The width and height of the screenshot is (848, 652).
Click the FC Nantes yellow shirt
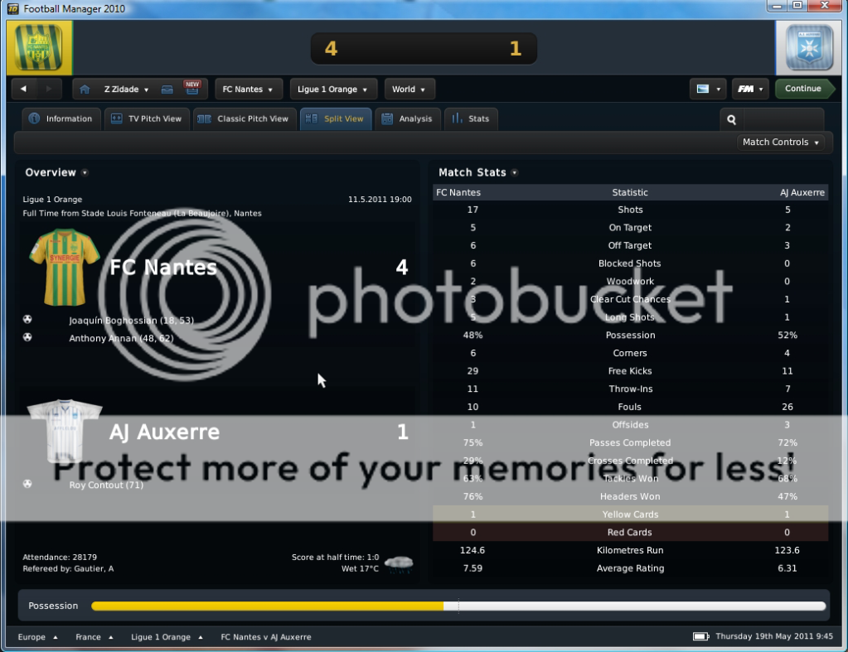click(64, 267)
